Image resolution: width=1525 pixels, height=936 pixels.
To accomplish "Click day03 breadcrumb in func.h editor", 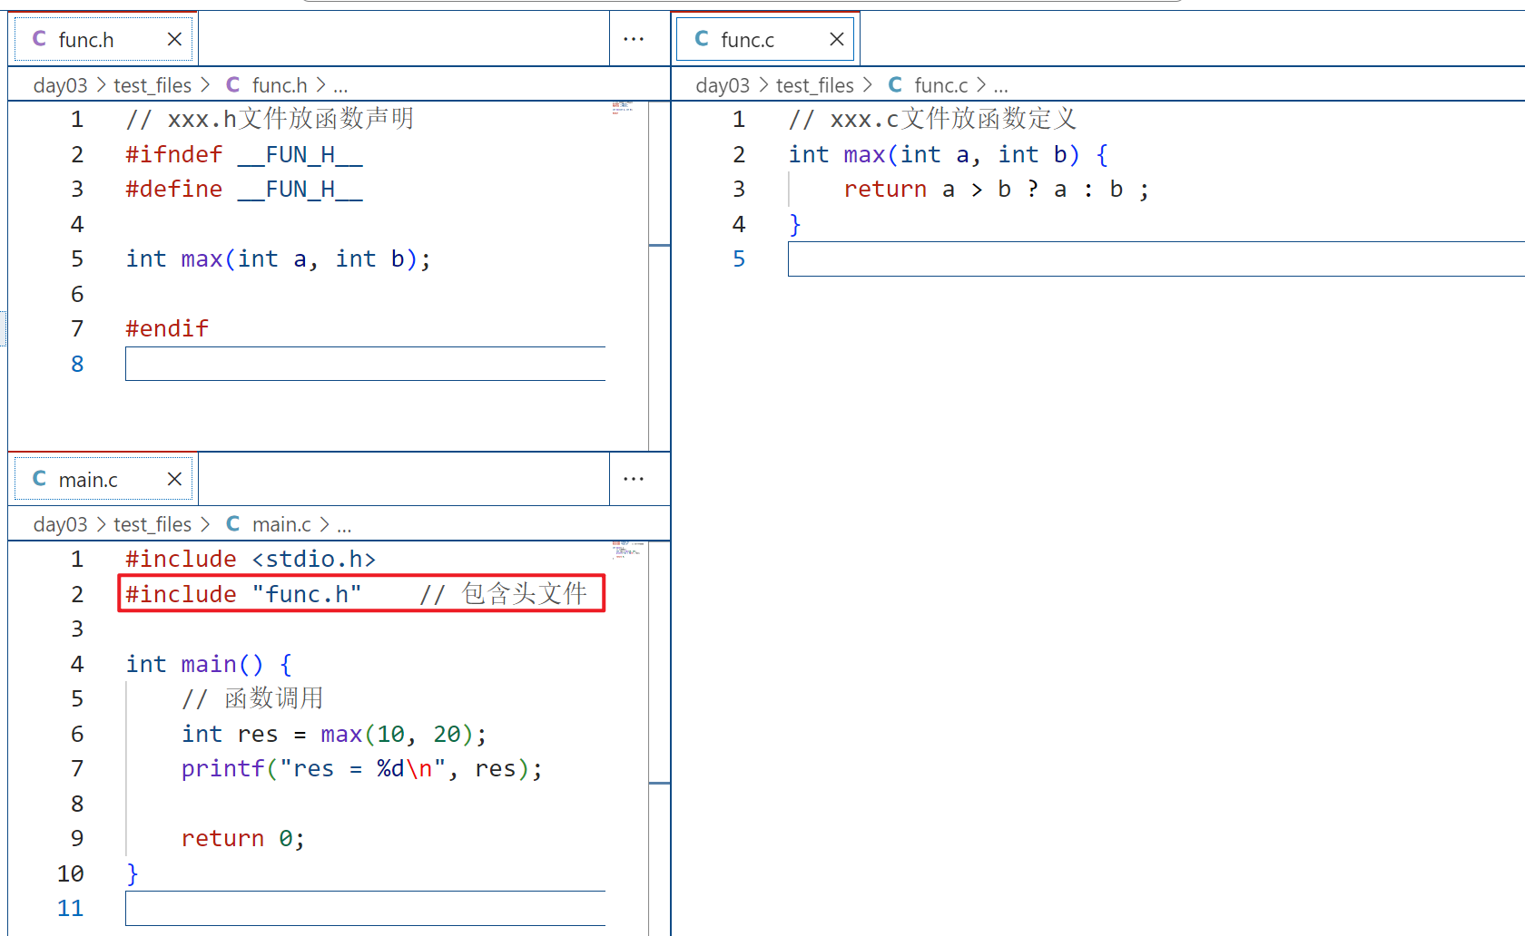I will coord(60,85).
